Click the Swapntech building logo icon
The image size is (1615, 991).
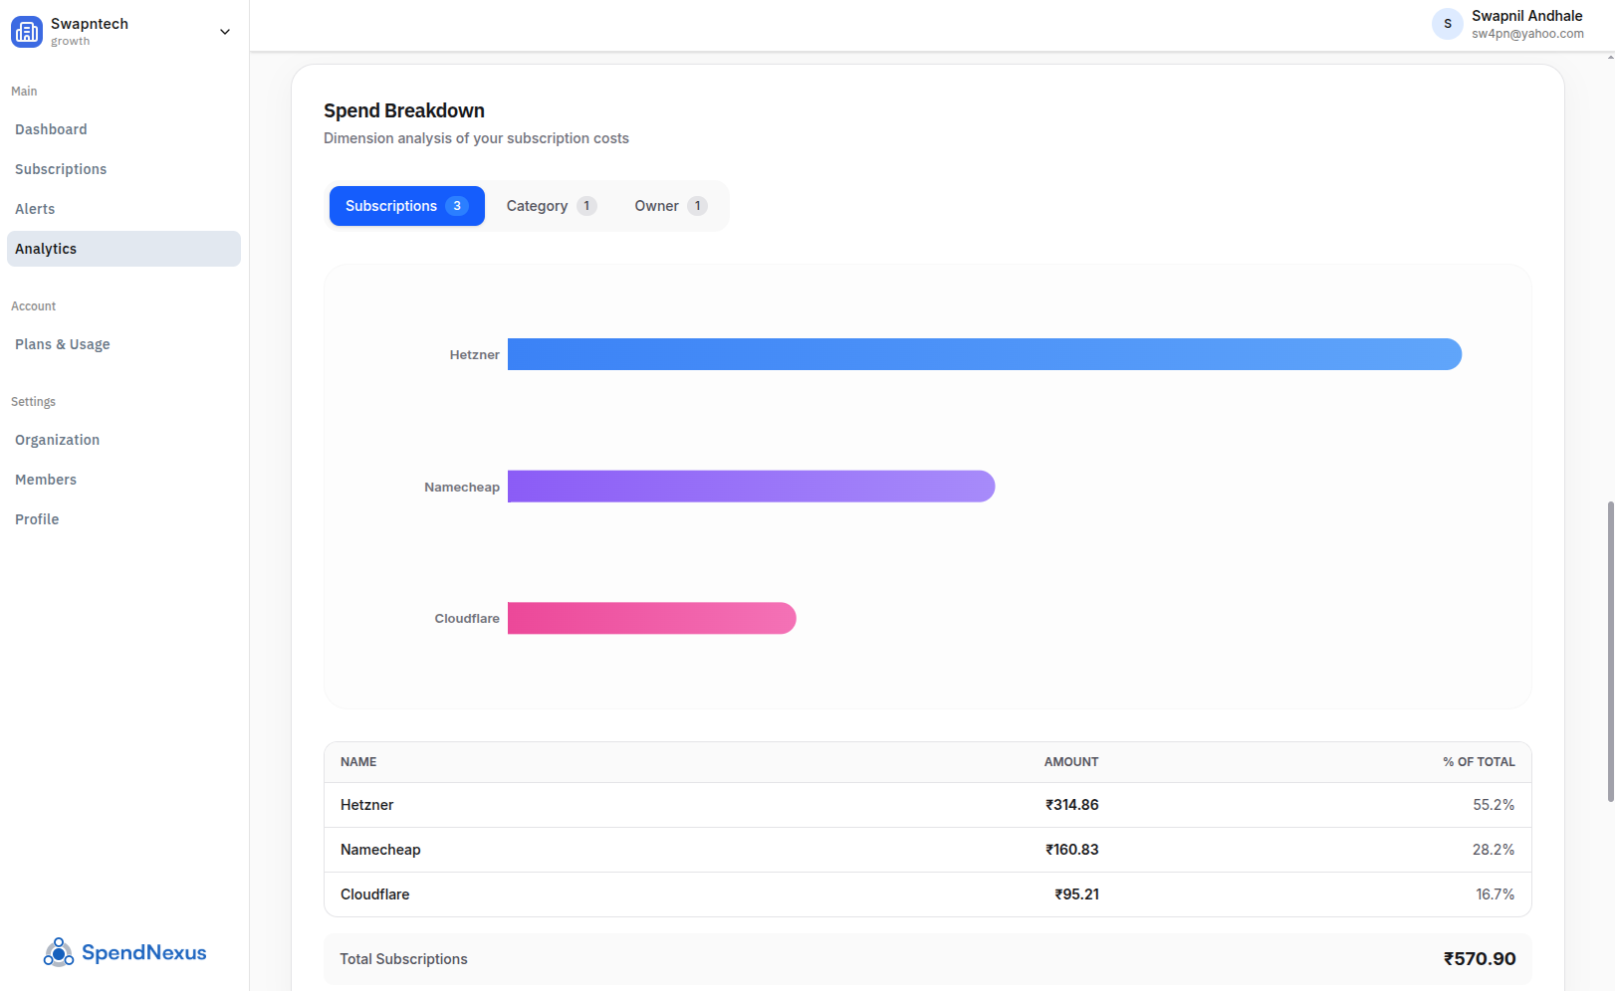tap(27, 31)
